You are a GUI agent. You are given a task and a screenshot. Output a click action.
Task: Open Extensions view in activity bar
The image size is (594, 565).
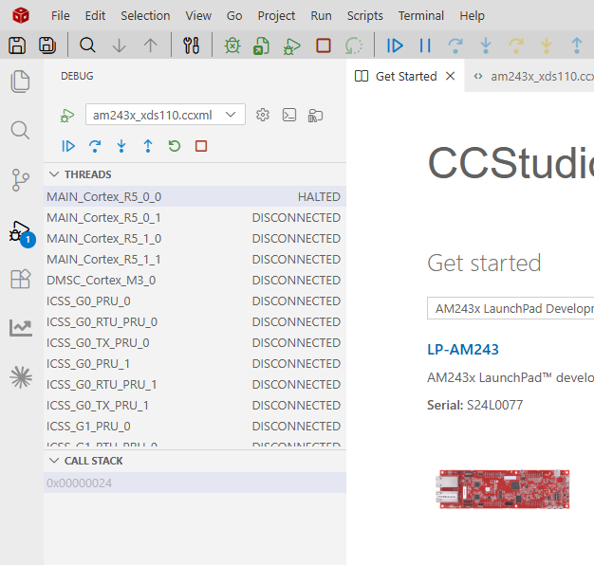point(21,279)
